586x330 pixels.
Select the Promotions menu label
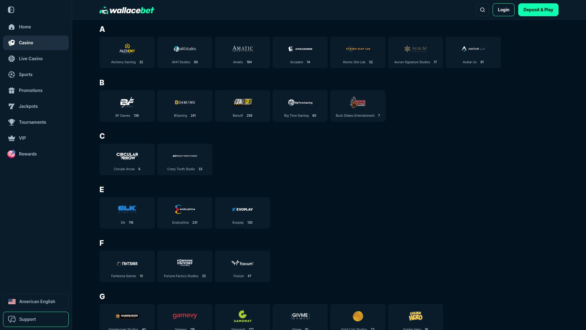[31, 90]
